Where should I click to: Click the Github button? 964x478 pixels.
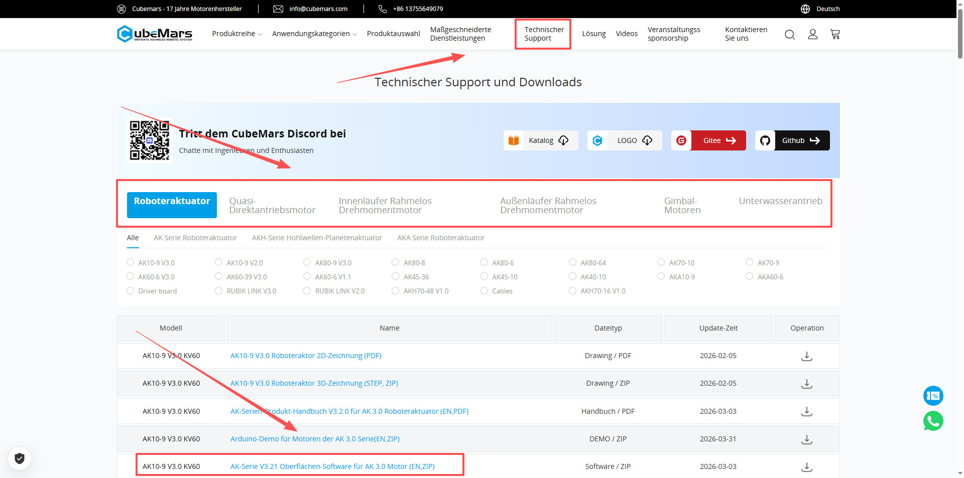coord(792,140)
